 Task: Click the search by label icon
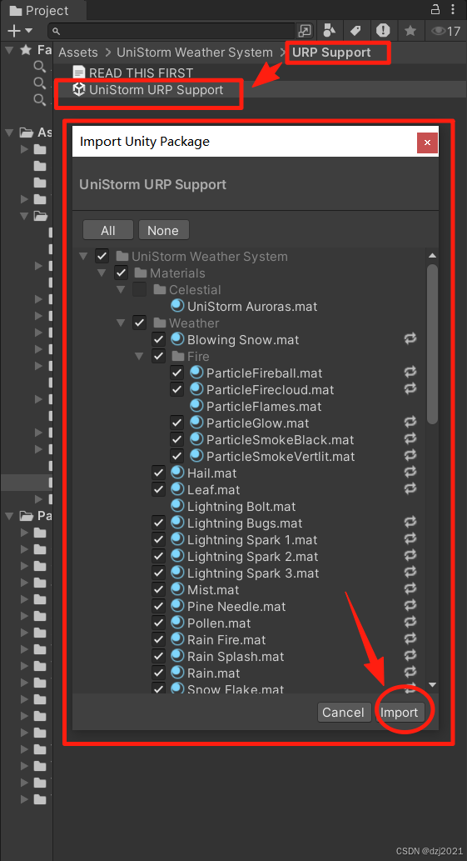click(355, 31)
